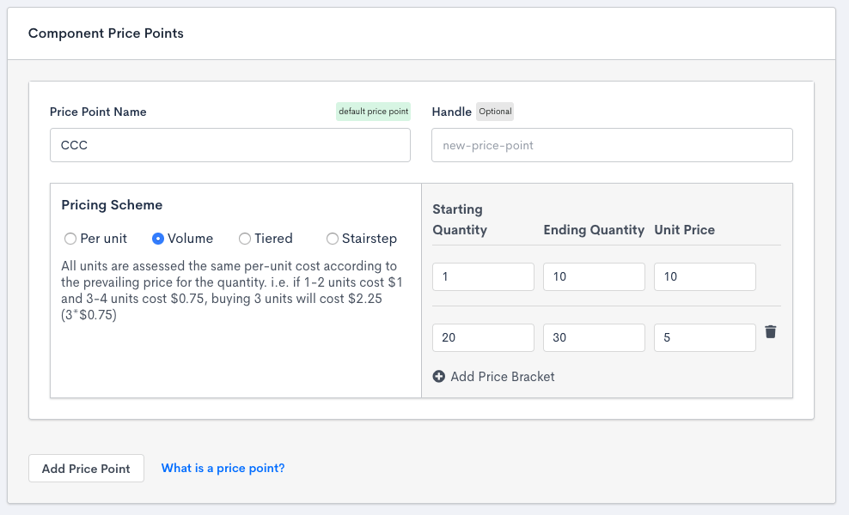Screen dimensions: 849x515
Task: Edit second bracket Unit Price of 5
Action: pos(705,338)
